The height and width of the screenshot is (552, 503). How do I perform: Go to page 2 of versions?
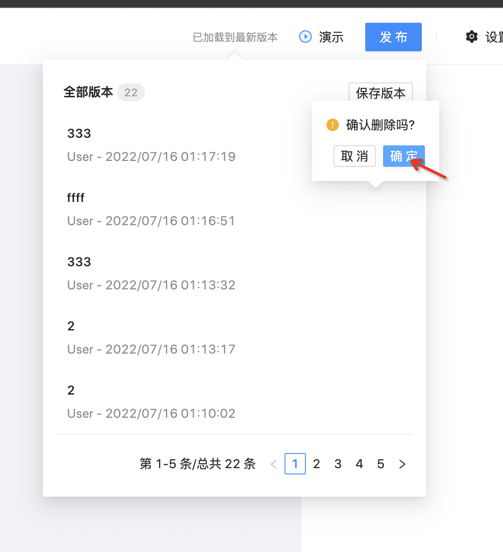(317, 464)
